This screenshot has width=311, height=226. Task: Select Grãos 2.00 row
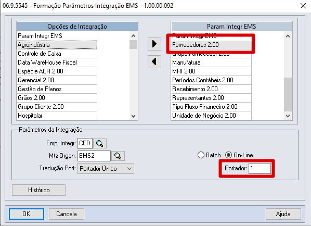point(57,98)
